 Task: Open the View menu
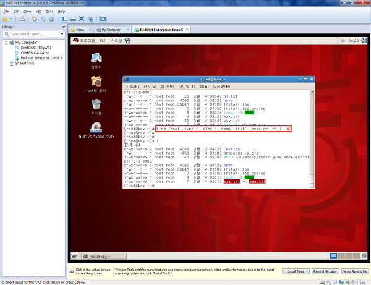(27, 11)
